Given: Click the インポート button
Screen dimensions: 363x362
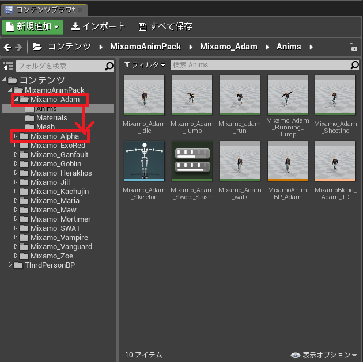Looking at the screenshot, I should click(x=98, y=26).
